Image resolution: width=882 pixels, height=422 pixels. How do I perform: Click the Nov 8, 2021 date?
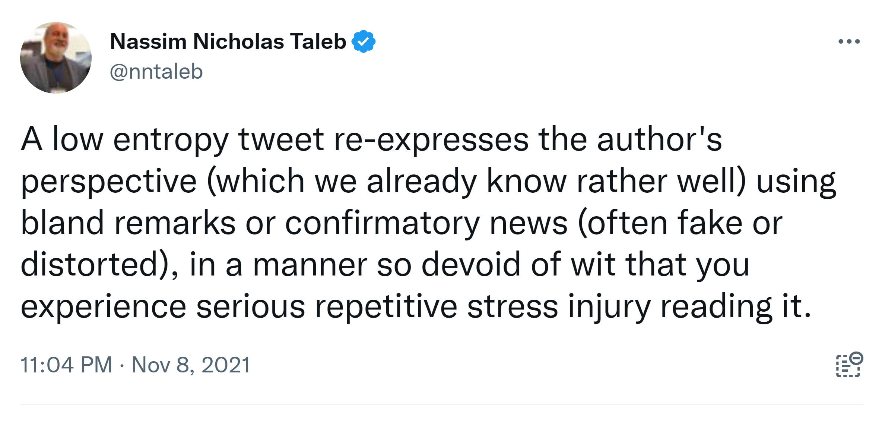click(191, 365)
